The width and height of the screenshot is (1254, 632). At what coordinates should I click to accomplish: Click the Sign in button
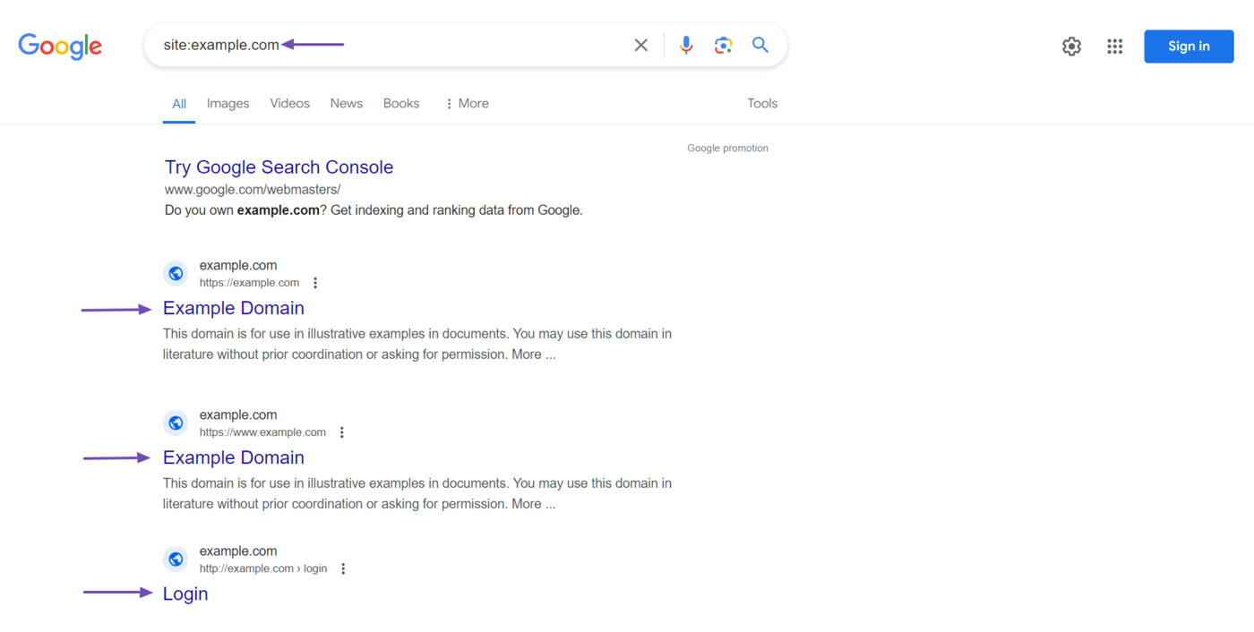tap(1189, 47)
